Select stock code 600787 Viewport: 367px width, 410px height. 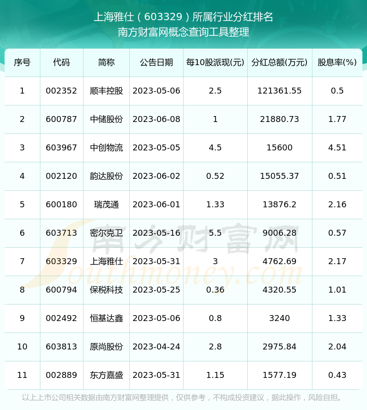(61, 119)
